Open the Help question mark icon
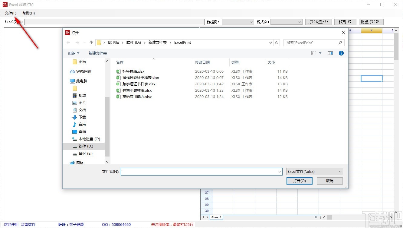 (x=341, y=53)
